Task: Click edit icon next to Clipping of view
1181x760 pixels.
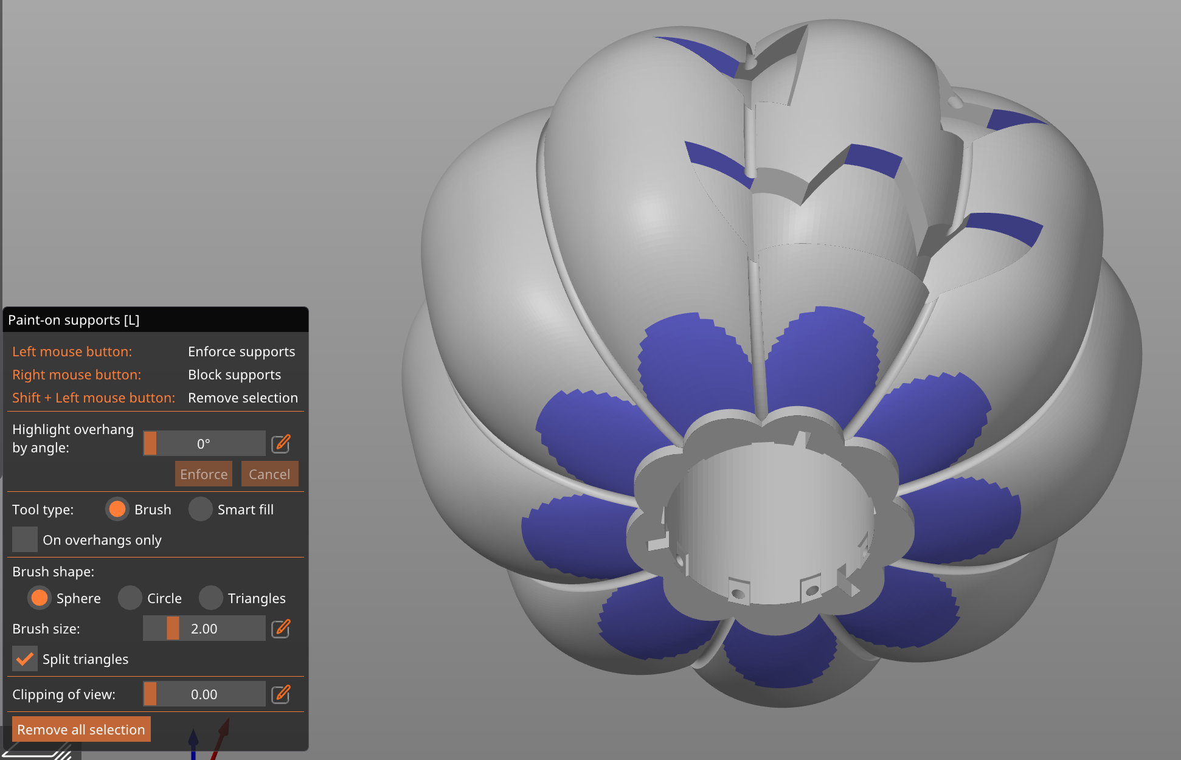Action: pyautogui.click(x=280, y=694)
